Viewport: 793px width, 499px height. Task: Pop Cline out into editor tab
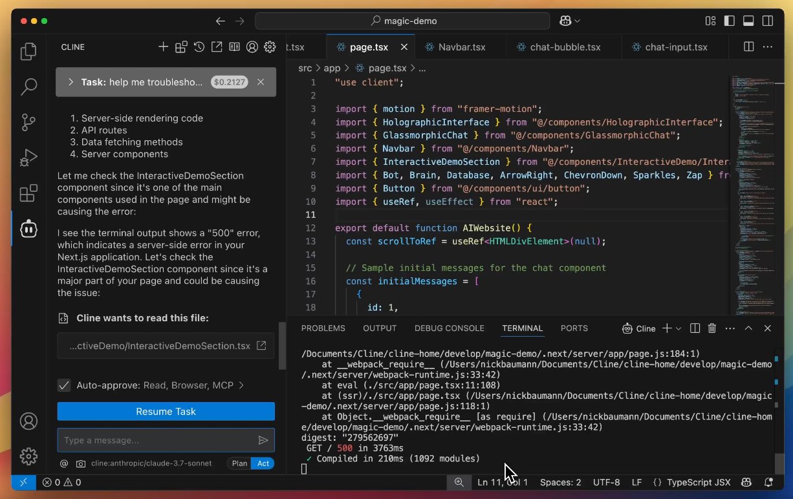point(217,47)
